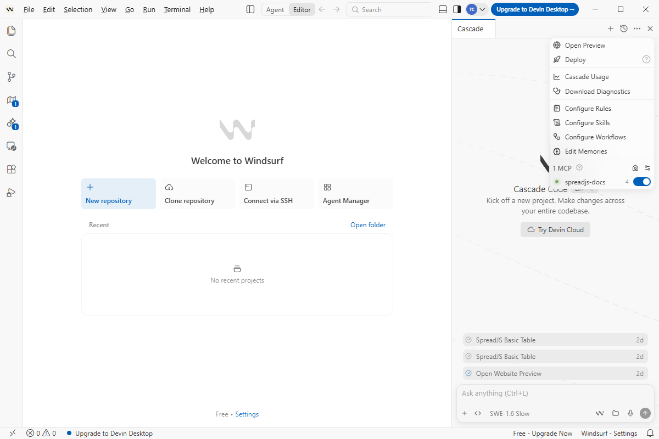This screenshot has width=659, height=439.
Task: Open notifications bell in status bar
Action: point(650,434)
